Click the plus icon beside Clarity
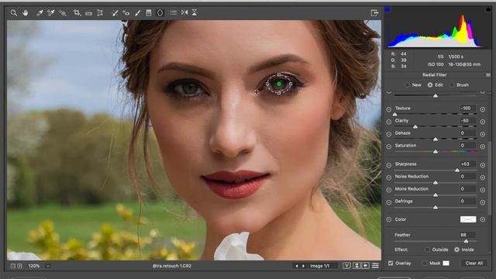 pyautogui.click(x=482, y=122)
